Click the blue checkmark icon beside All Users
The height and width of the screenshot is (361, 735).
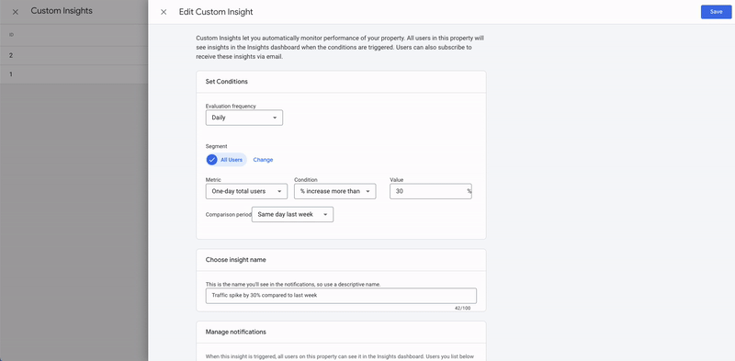(212, 160)
